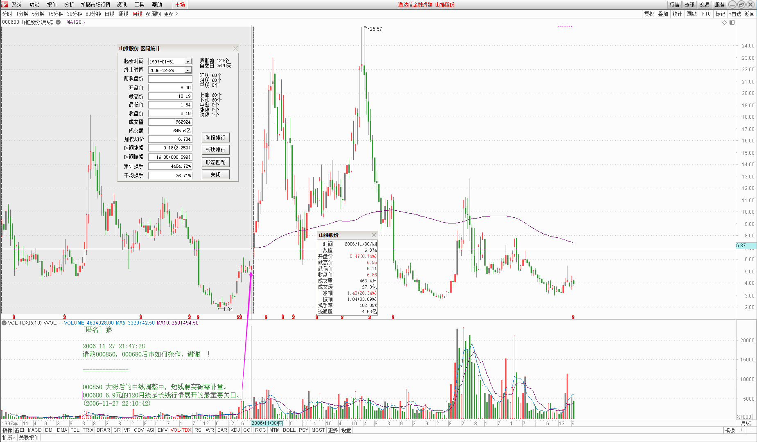
Task: Toggle the side panel icon near price axis
Action: click(732, 23)
